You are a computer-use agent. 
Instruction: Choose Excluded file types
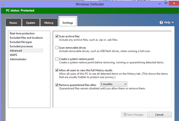[x=21, y=42]
